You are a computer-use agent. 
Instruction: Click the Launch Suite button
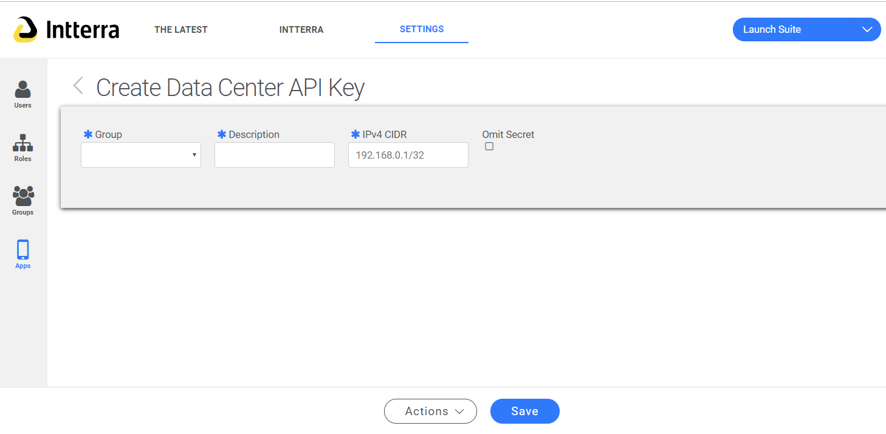[x=793, y=29]
